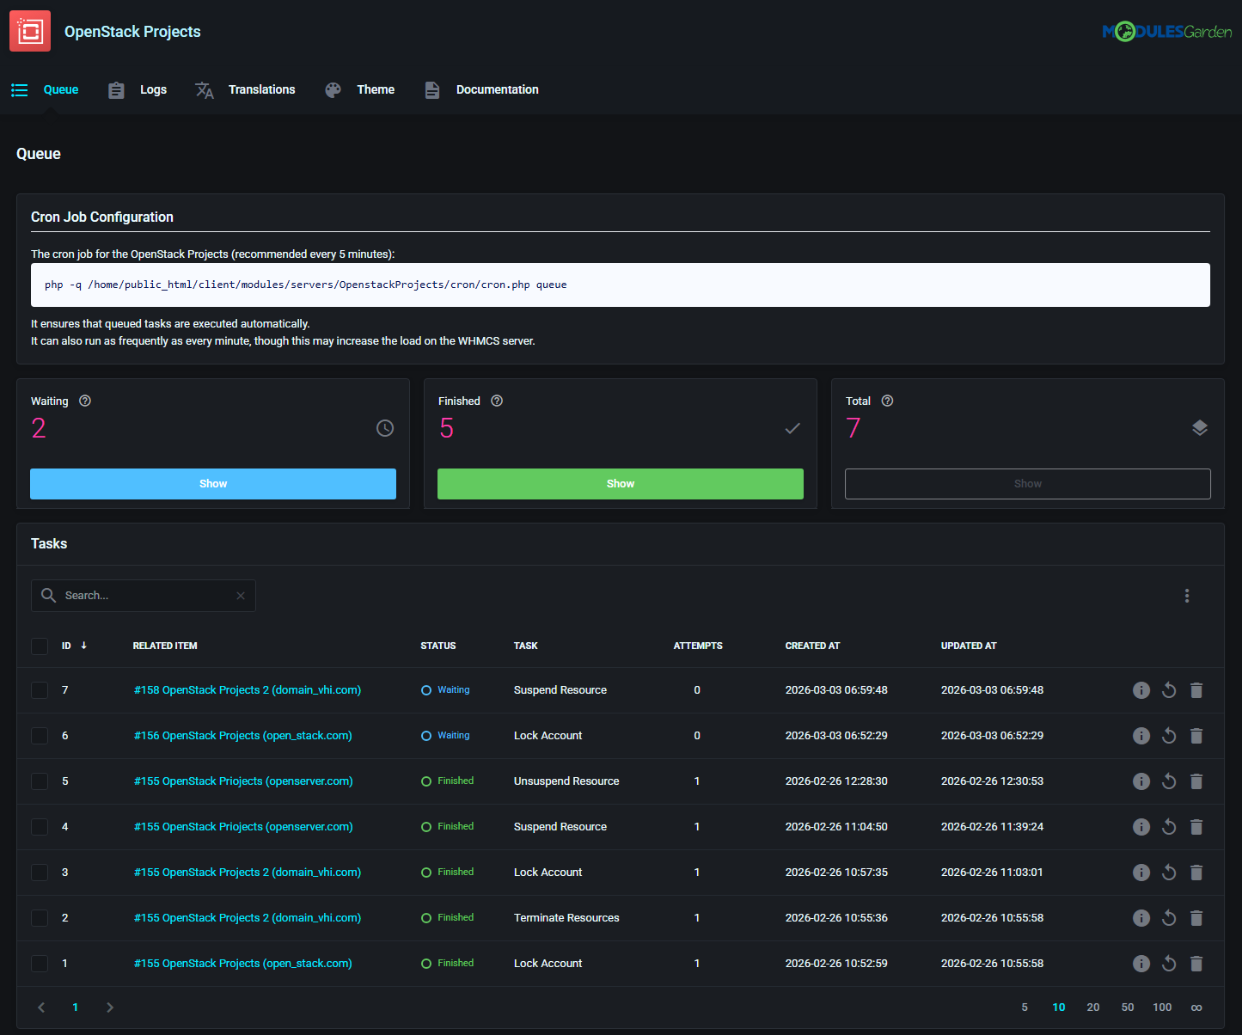This screenshot has width=1242, height=1035.
Task: Rerun task 3 with the retry icon
Action: click(1169, 873)
